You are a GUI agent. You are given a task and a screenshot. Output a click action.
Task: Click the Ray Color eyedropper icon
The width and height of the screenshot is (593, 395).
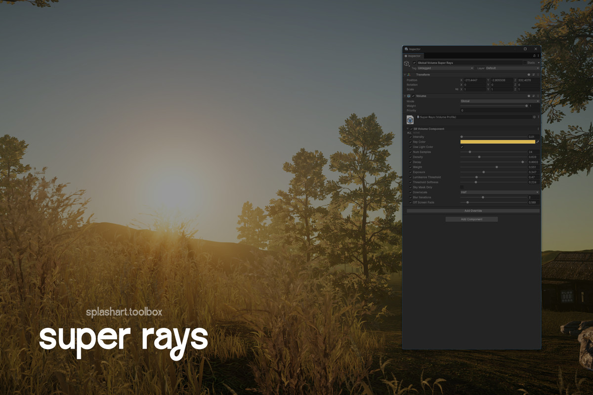538,142
